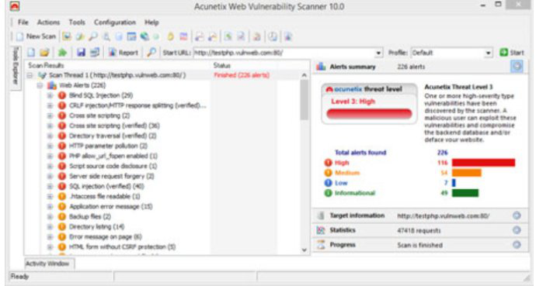Click the blue floppy disk save icon
The image size is (536, 286).
(81, 53)
